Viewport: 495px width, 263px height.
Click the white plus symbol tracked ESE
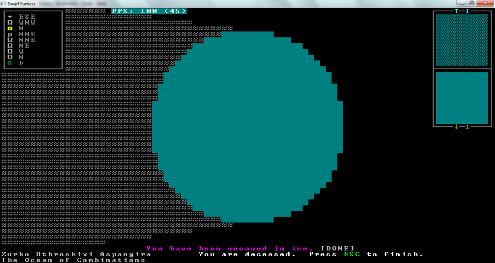coord(10,17)
